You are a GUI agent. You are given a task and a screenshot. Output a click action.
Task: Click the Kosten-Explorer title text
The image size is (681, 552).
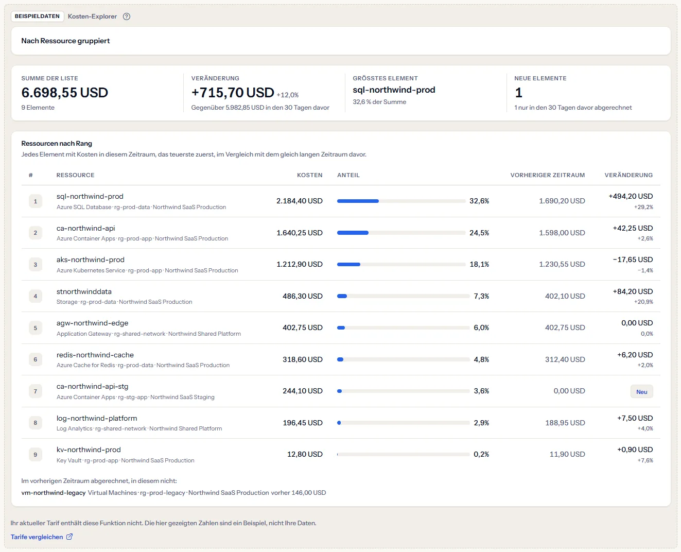pyautogui.click(x=92, y=16)
